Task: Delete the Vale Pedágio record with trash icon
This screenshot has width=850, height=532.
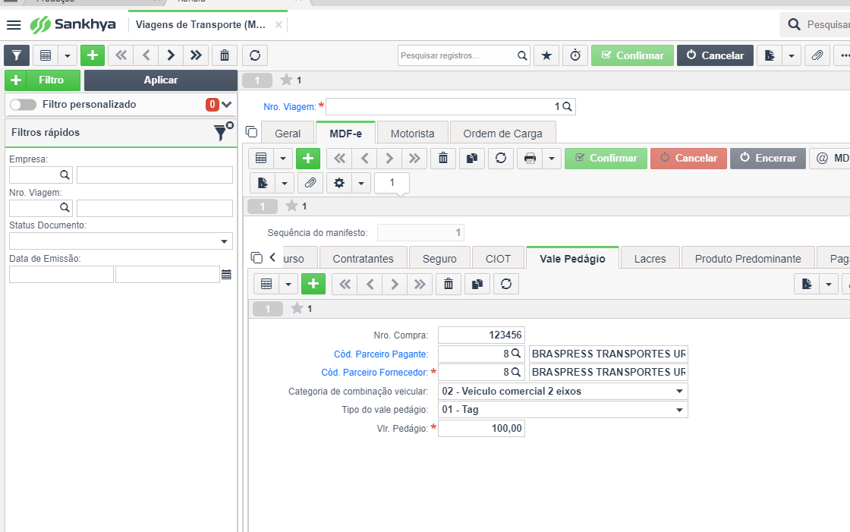Action: (449, 284)
